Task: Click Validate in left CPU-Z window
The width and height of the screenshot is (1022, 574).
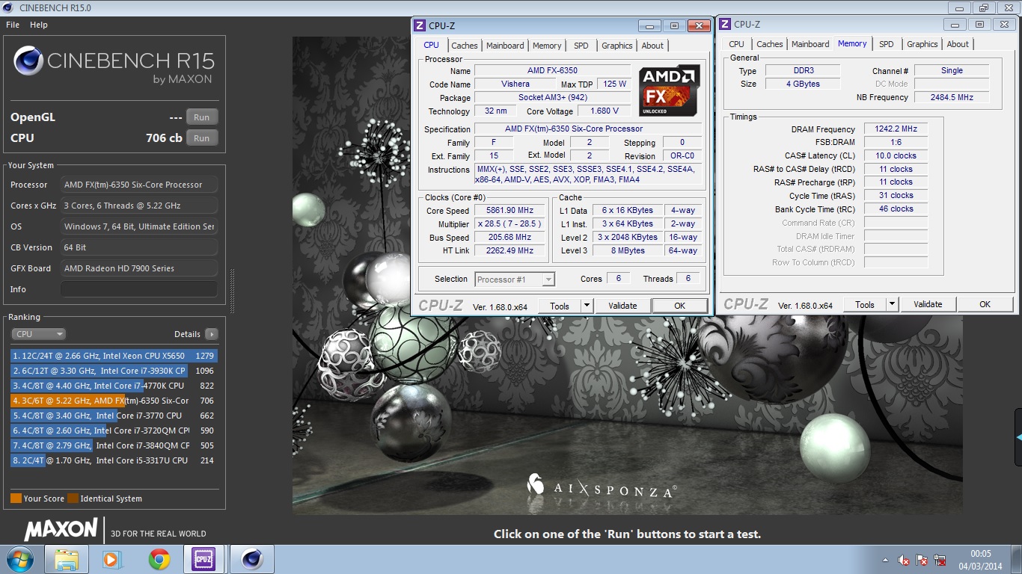Action: (x=622, y=306)
